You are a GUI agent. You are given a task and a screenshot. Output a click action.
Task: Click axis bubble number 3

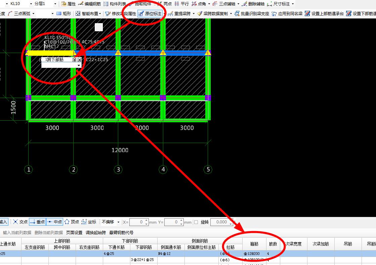118,170
